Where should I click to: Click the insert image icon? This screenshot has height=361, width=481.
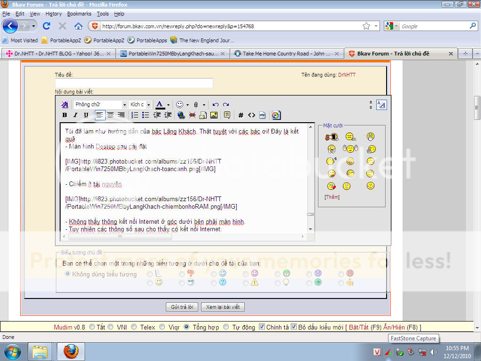point(214,115)
